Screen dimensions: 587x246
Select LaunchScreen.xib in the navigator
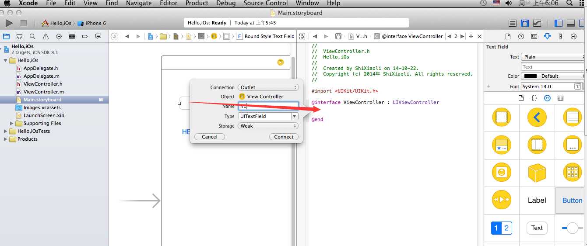pyautogui.click(x=44, y=115)
